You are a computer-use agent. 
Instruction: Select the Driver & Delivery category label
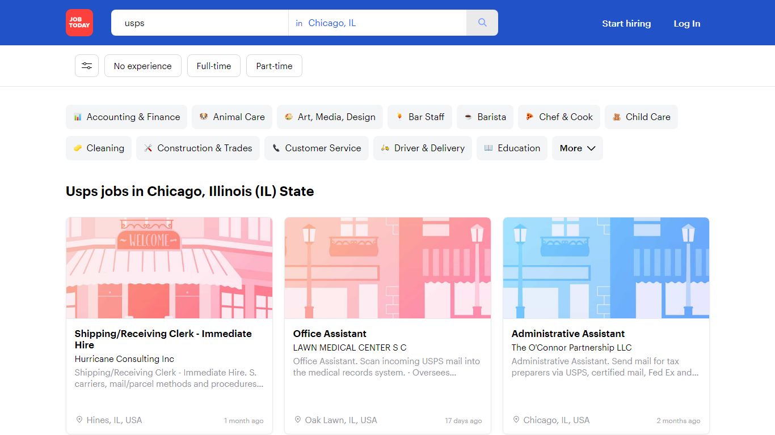click(429, 148)
